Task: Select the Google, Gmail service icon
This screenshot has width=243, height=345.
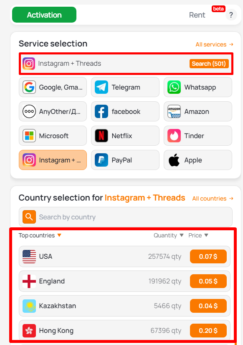Action: point(29,87)
